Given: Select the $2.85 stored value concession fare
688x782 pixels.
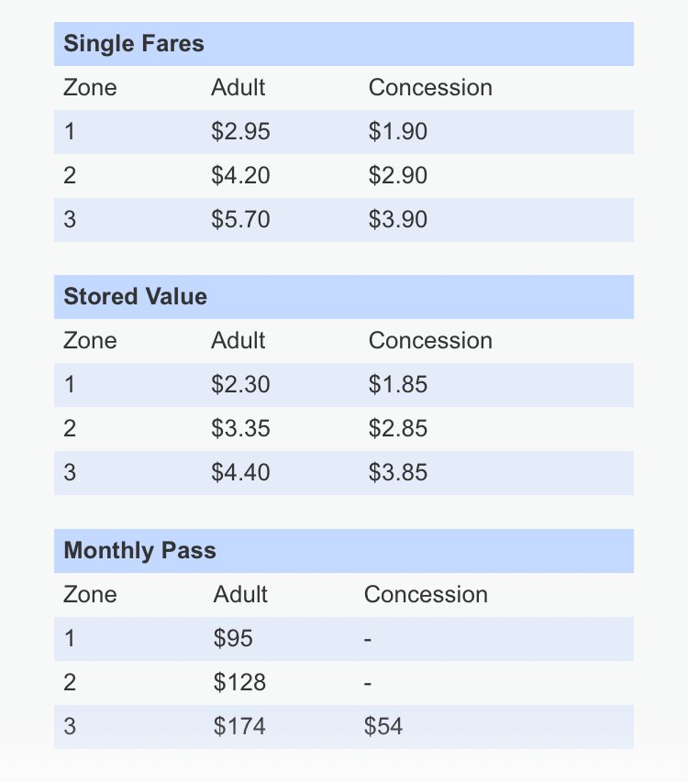Looking at the screenshot, I should [398, 429].
